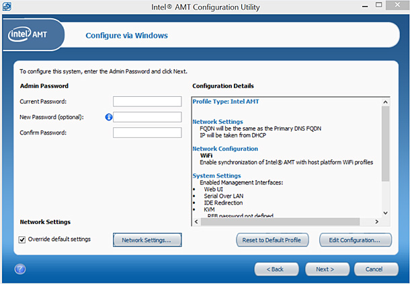Cancel the configuration wizard

[373, 269]
